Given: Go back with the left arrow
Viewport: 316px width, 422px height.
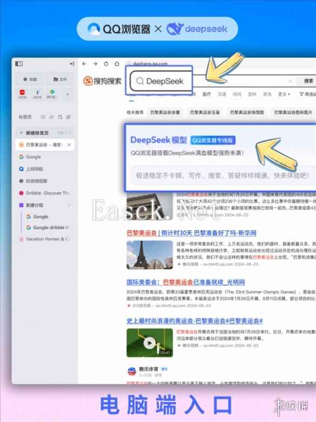Looking at the screenshot, I should (84, 64).
